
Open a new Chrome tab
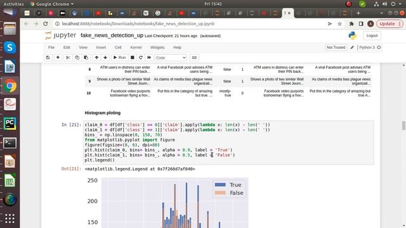[x=358, y=13]
